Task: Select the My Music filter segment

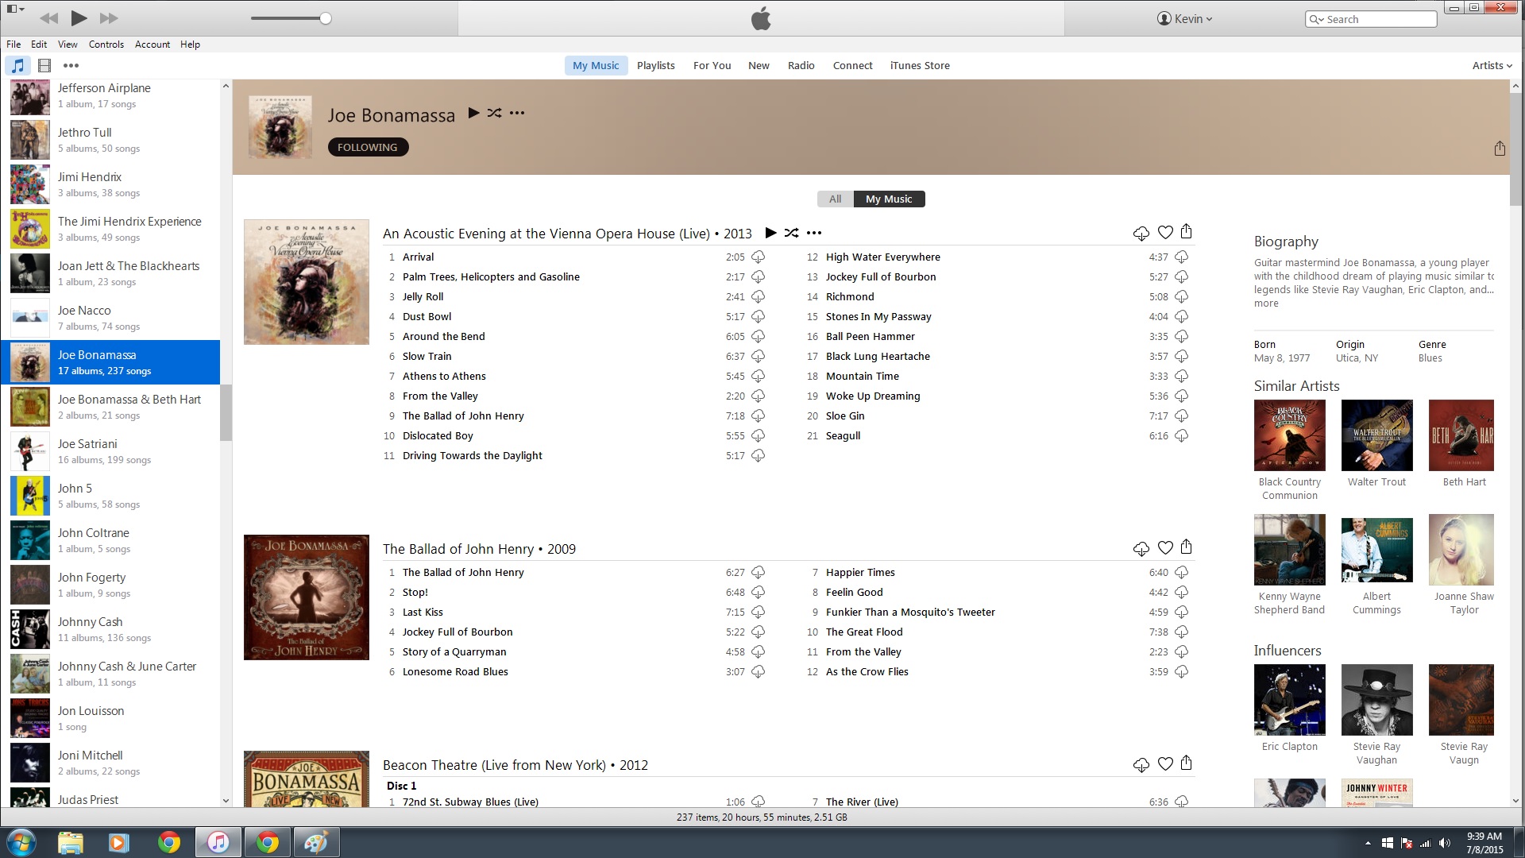Action: click(x=888, y=199)
